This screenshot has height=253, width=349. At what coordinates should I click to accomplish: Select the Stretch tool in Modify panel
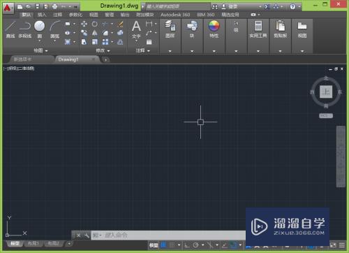point(84,42)
